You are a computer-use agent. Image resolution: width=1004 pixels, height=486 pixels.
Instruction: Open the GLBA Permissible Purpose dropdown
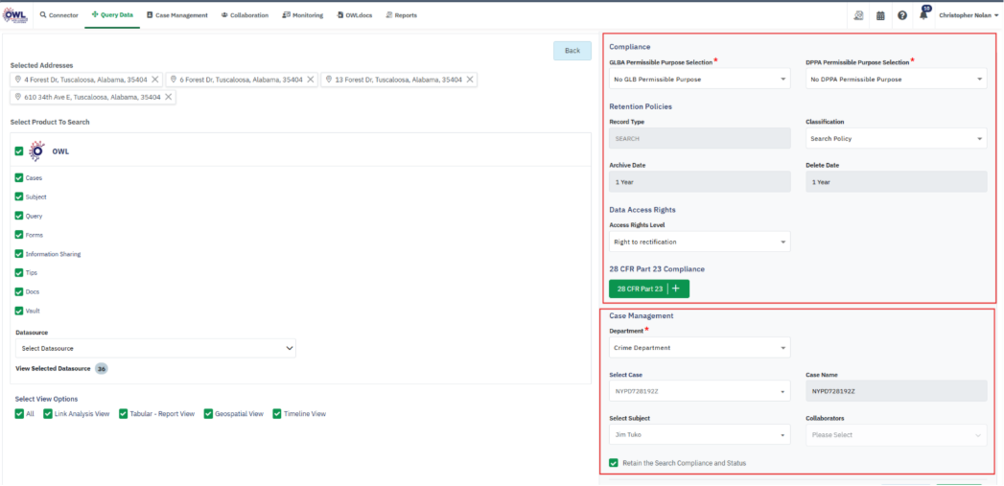(699, 80)
